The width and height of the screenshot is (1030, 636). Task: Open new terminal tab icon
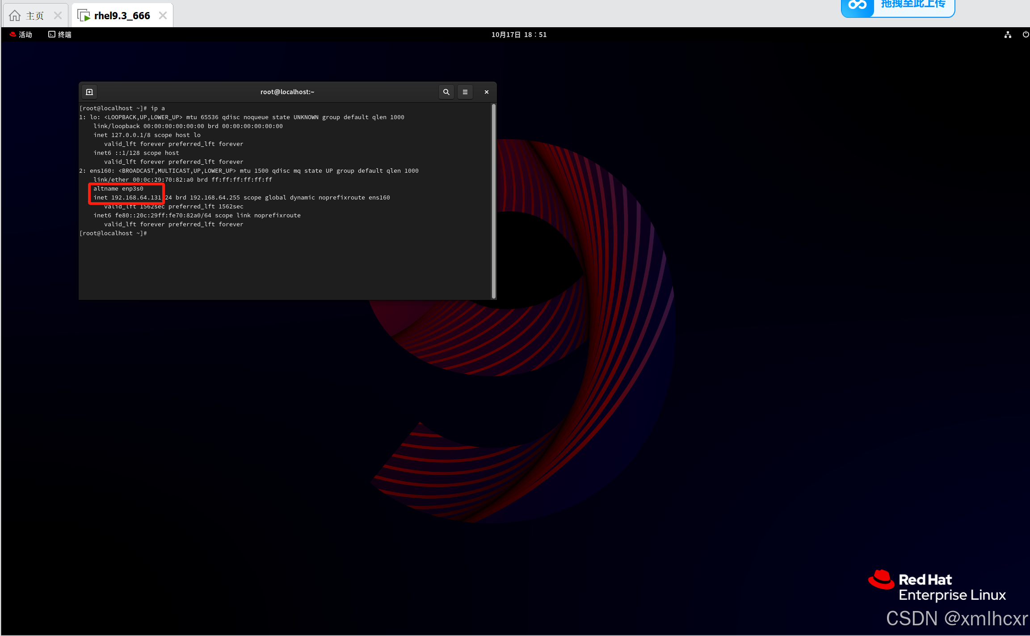[89, 92]
